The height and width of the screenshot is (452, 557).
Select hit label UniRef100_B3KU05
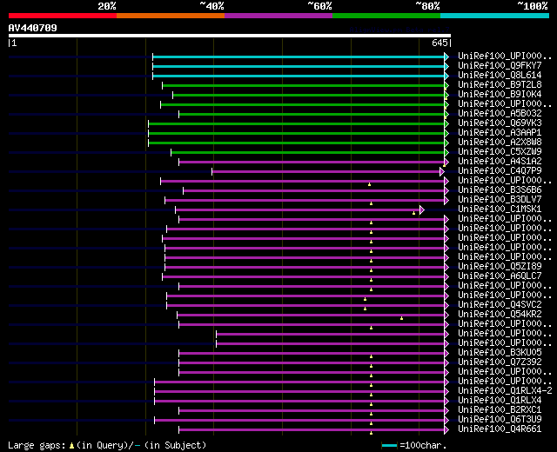coord(500,353)
